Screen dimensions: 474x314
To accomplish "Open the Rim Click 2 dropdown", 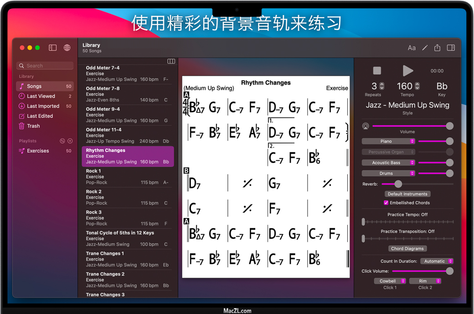I will pos(425,281).
